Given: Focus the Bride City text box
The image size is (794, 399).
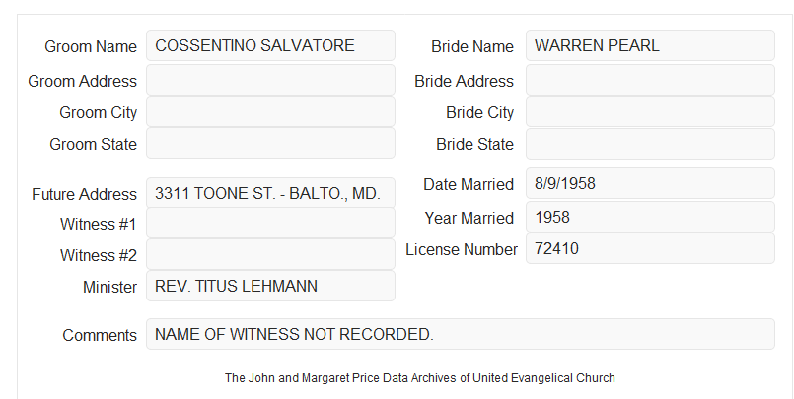Looking at the screenshot, I should [650, 111].
